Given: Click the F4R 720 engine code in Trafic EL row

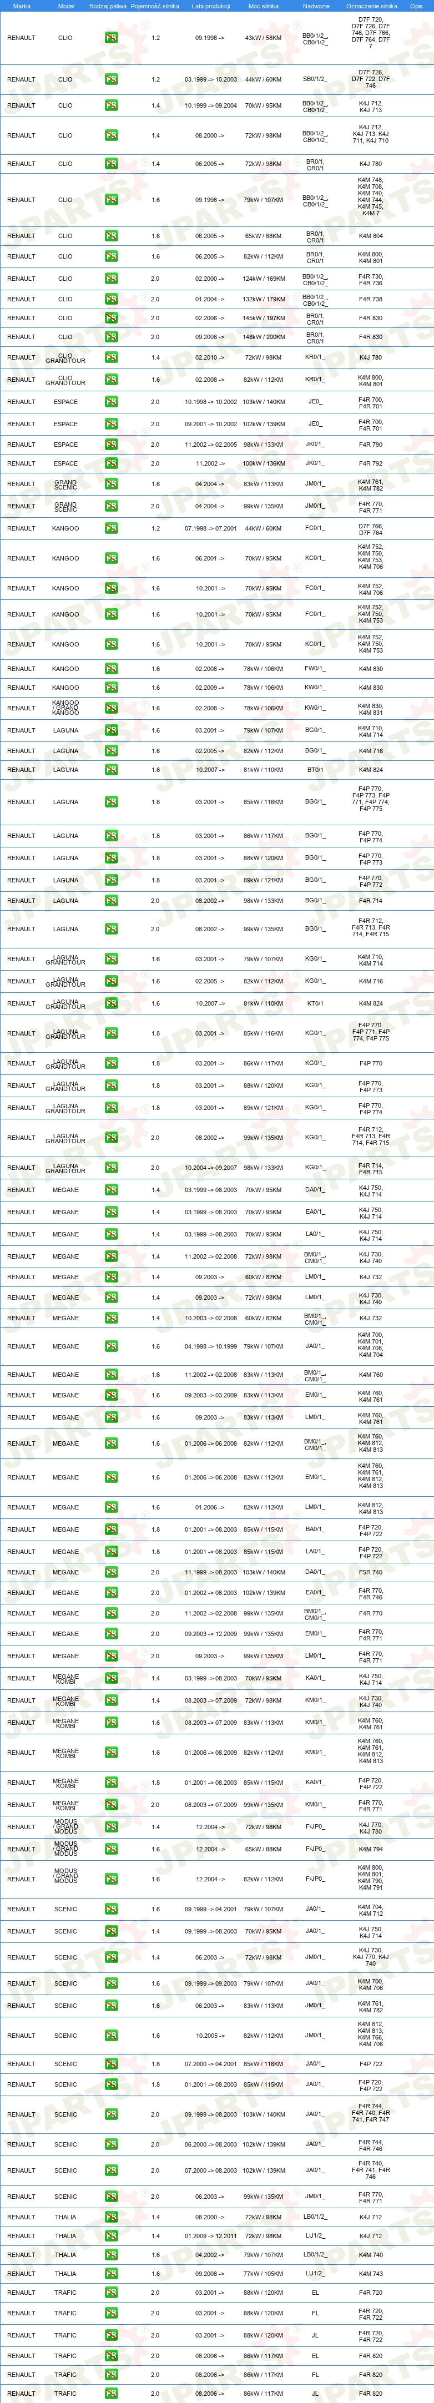Looking at the screenshot, I should point(371,2293).
